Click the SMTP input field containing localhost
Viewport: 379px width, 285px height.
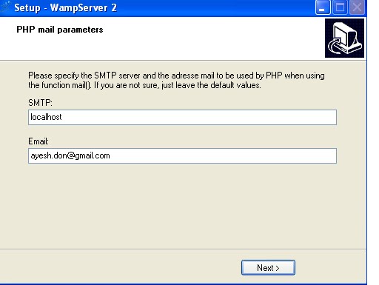coord(182,117)
